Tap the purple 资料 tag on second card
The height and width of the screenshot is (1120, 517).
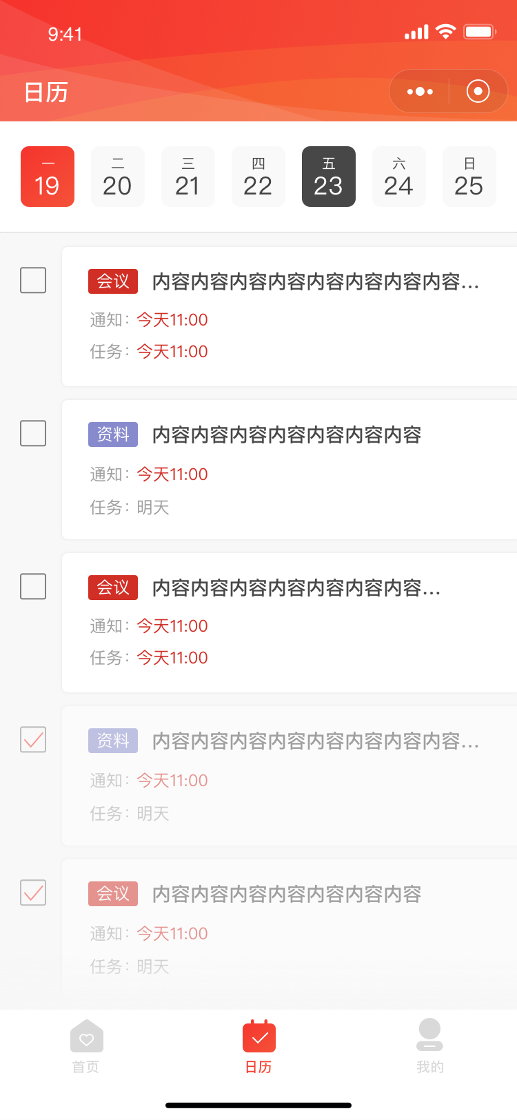coord(113,434)
